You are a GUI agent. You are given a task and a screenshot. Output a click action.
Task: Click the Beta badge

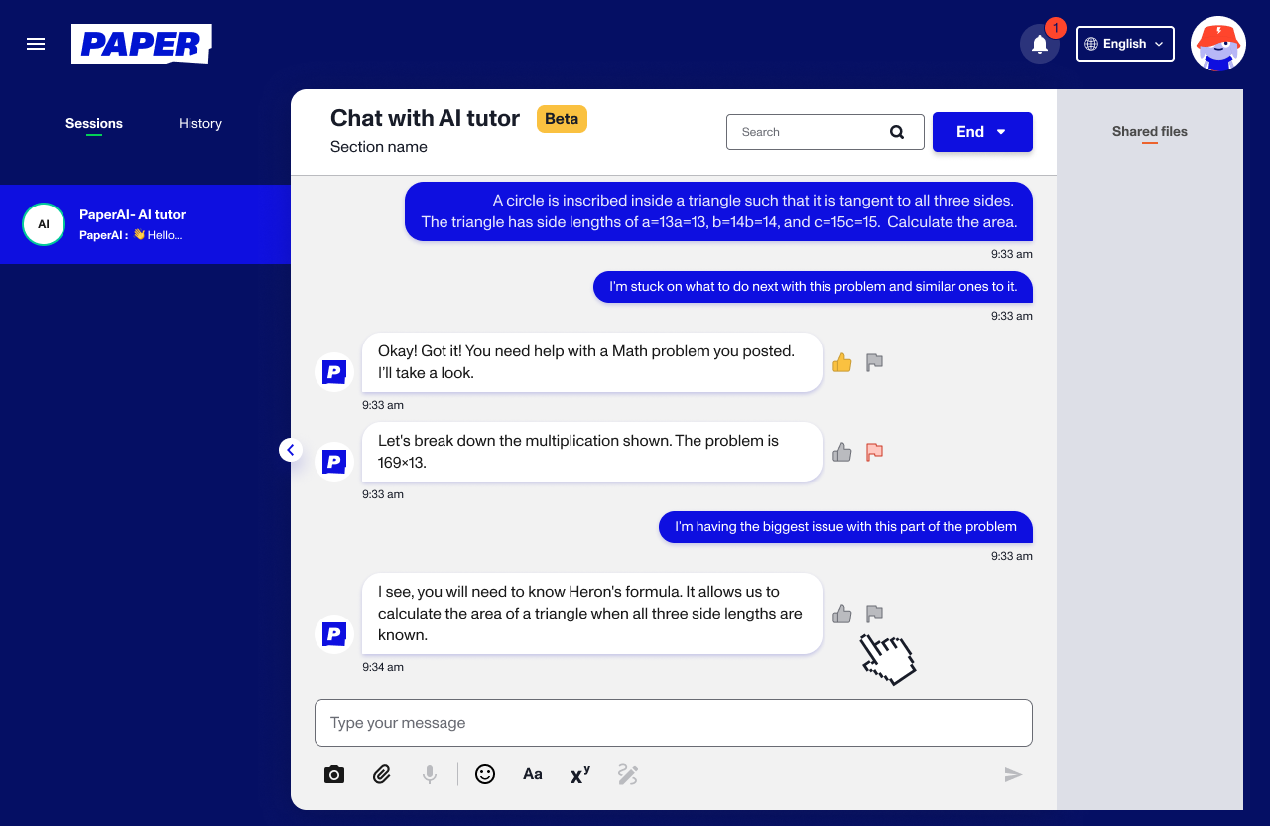[x=562, y=119]
